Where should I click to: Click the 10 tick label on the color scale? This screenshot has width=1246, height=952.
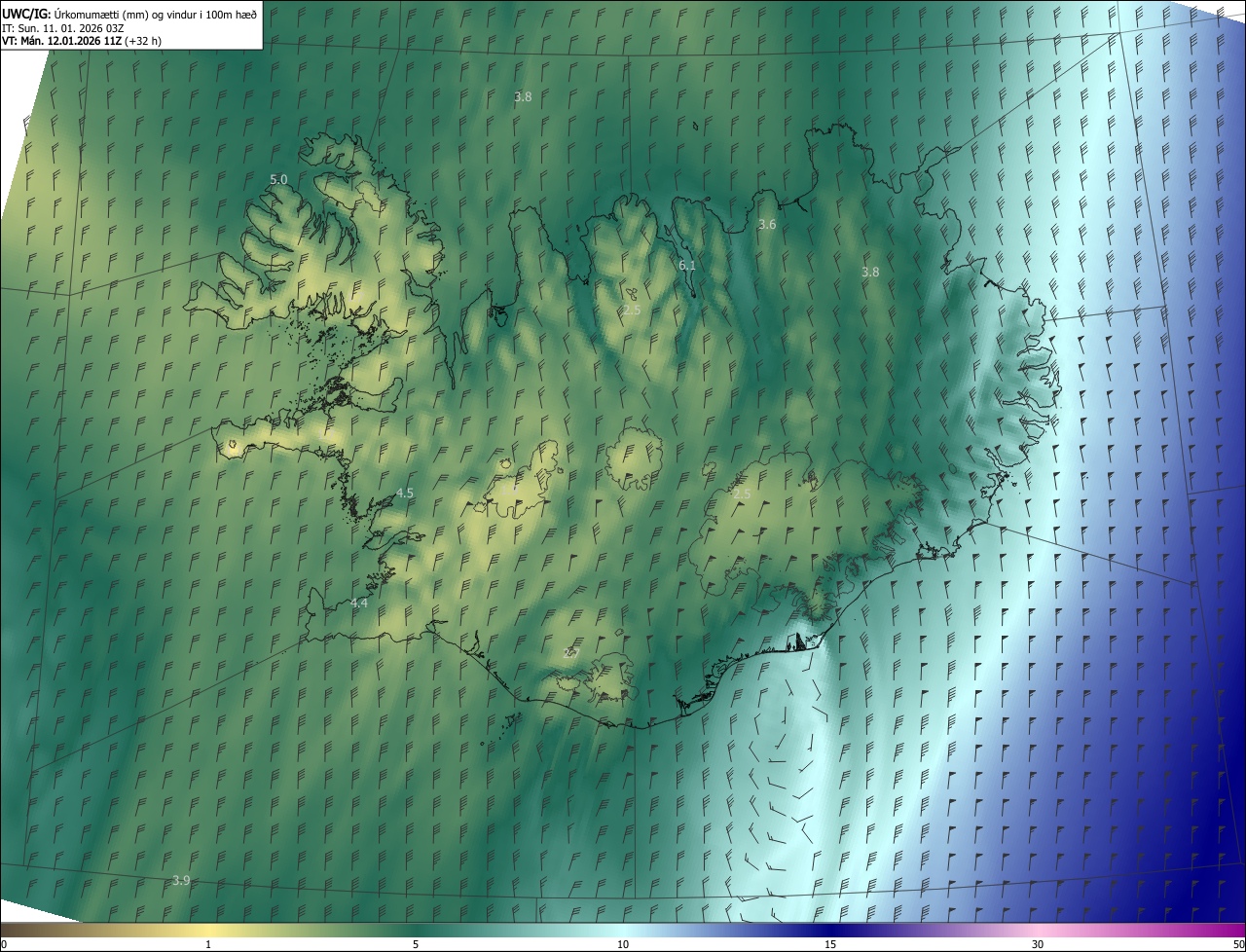coord(623,944)
